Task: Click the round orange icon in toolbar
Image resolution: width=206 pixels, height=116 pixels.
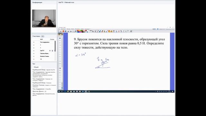Action: tap(63, 31)
